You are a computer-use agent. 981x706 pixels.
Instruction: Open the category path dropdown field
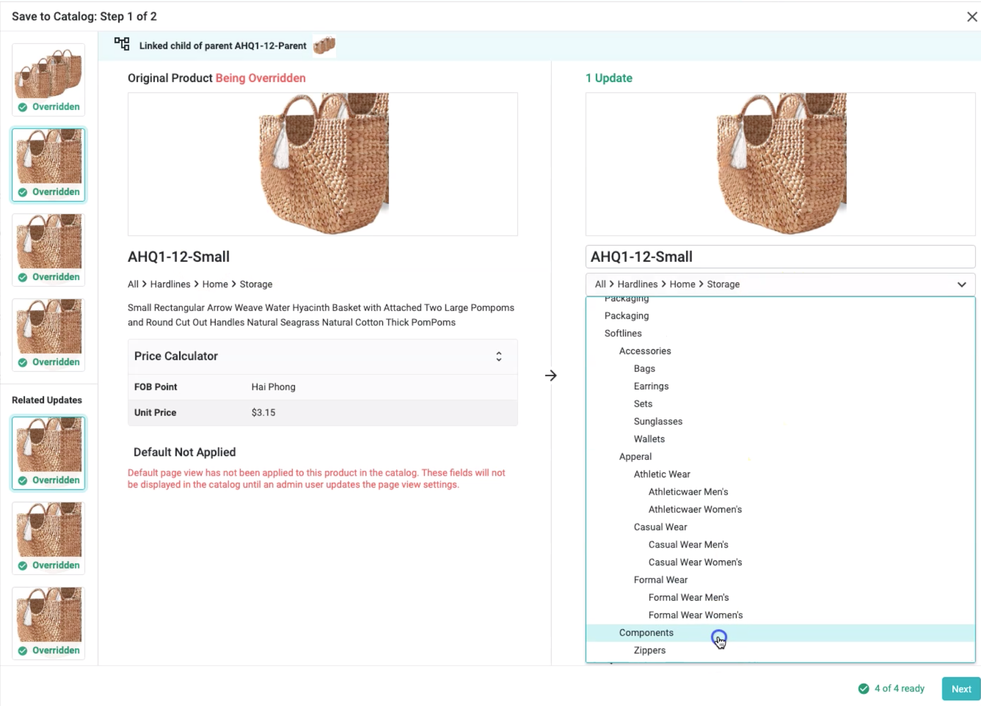771,285
